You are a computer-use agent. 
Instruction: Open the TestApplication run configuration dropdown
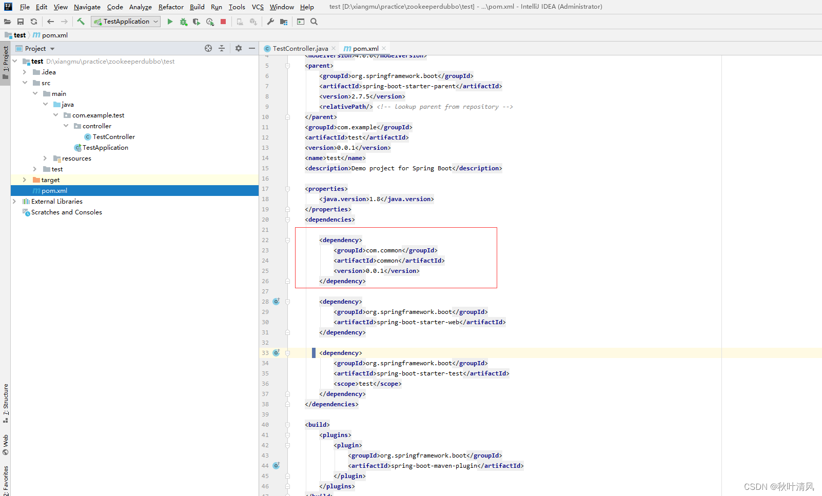[126, 22]
